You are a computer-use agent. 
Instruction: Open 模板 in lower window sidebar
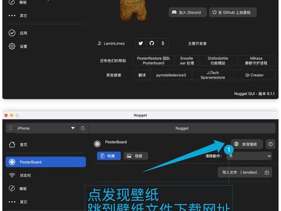(46, 188)
